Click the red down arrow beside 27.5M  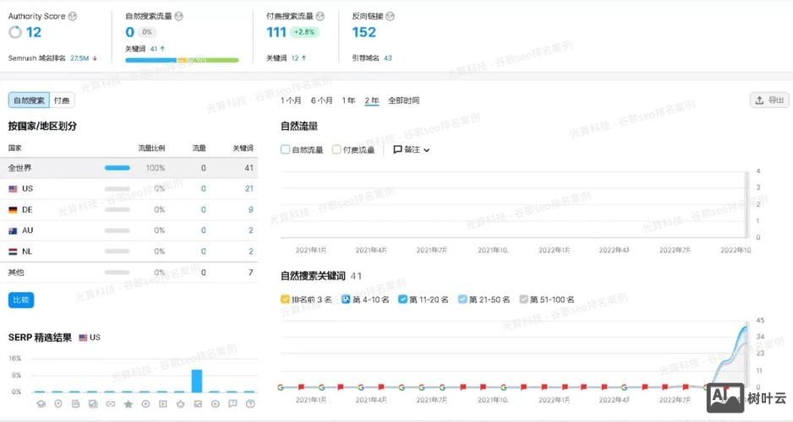[95, 58]
